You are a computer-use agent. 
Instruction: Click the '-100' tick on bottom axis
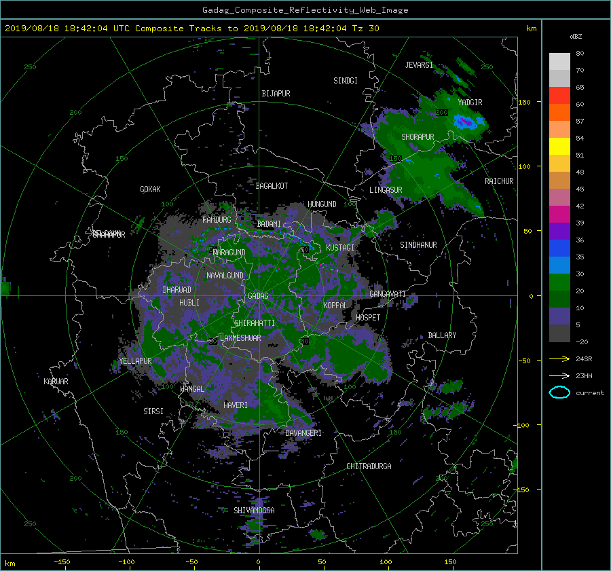pyautogui.click(x=126, y=562)
